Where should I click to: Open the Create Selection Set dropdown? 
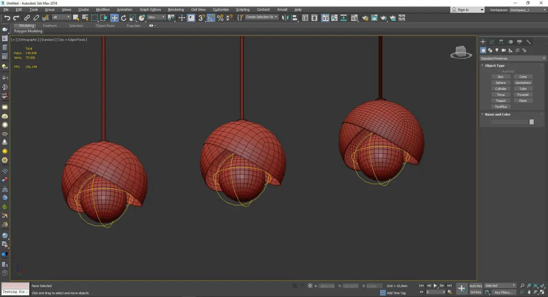tap(262, 17)
